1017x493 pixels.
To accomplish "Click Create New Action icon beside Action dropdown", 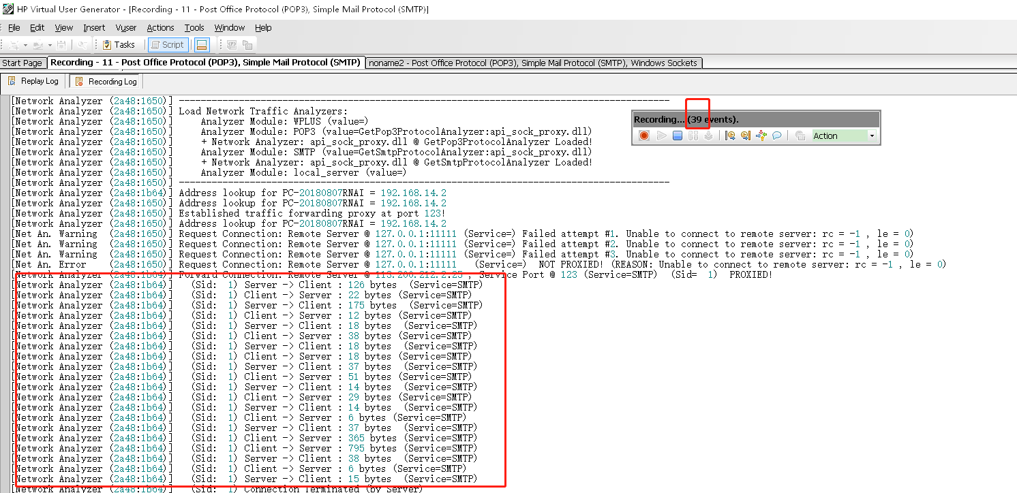I will pyautogui.click(x=800, y=136).
